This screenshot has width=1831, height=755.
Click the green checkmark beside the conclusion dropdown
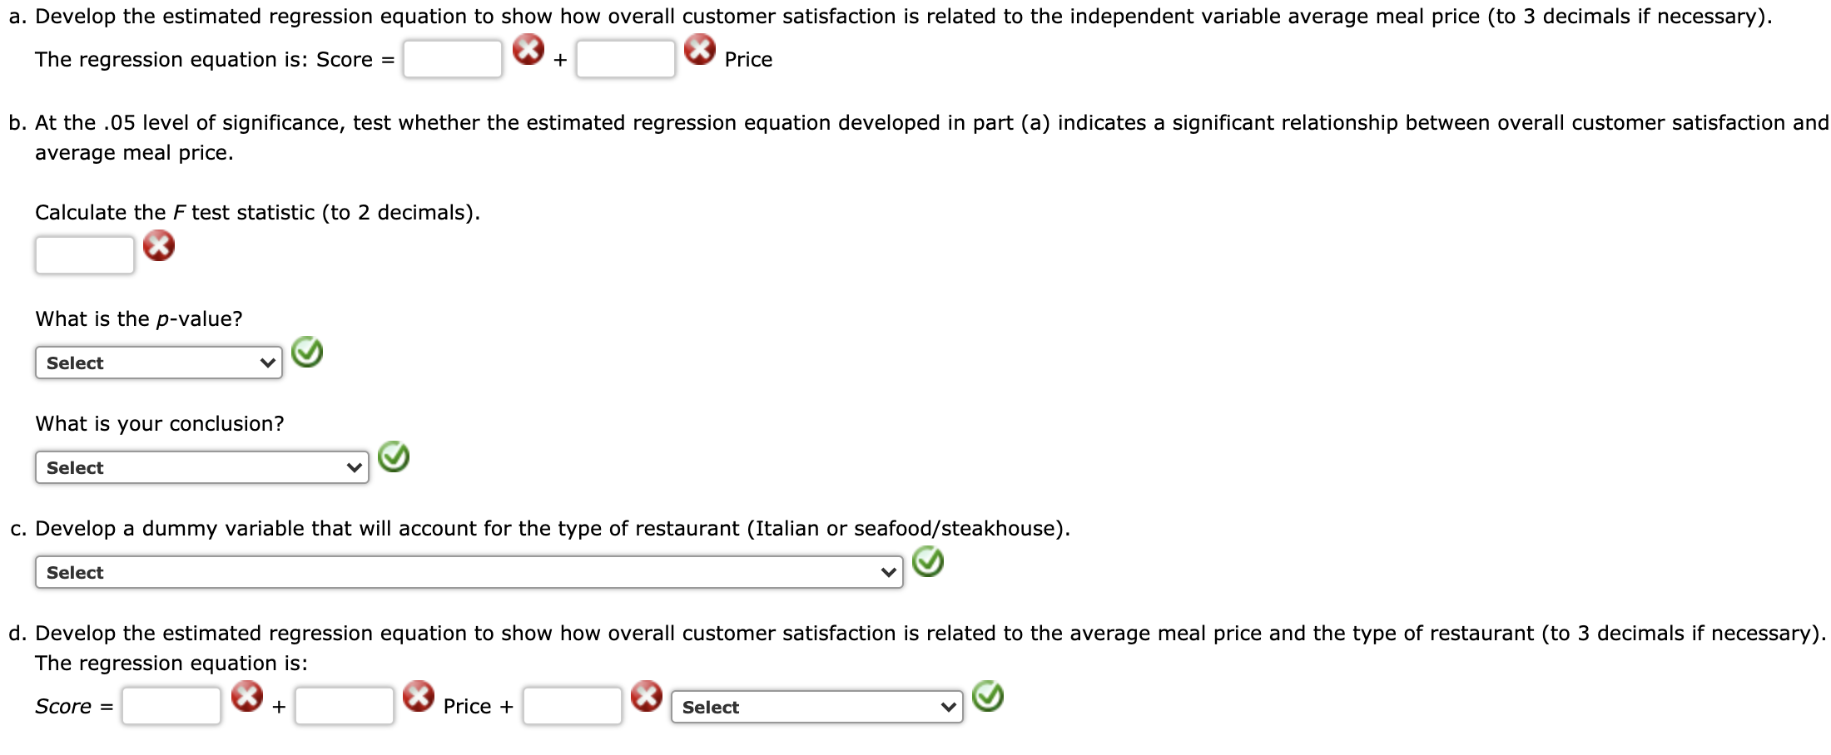tap(394, 458)
